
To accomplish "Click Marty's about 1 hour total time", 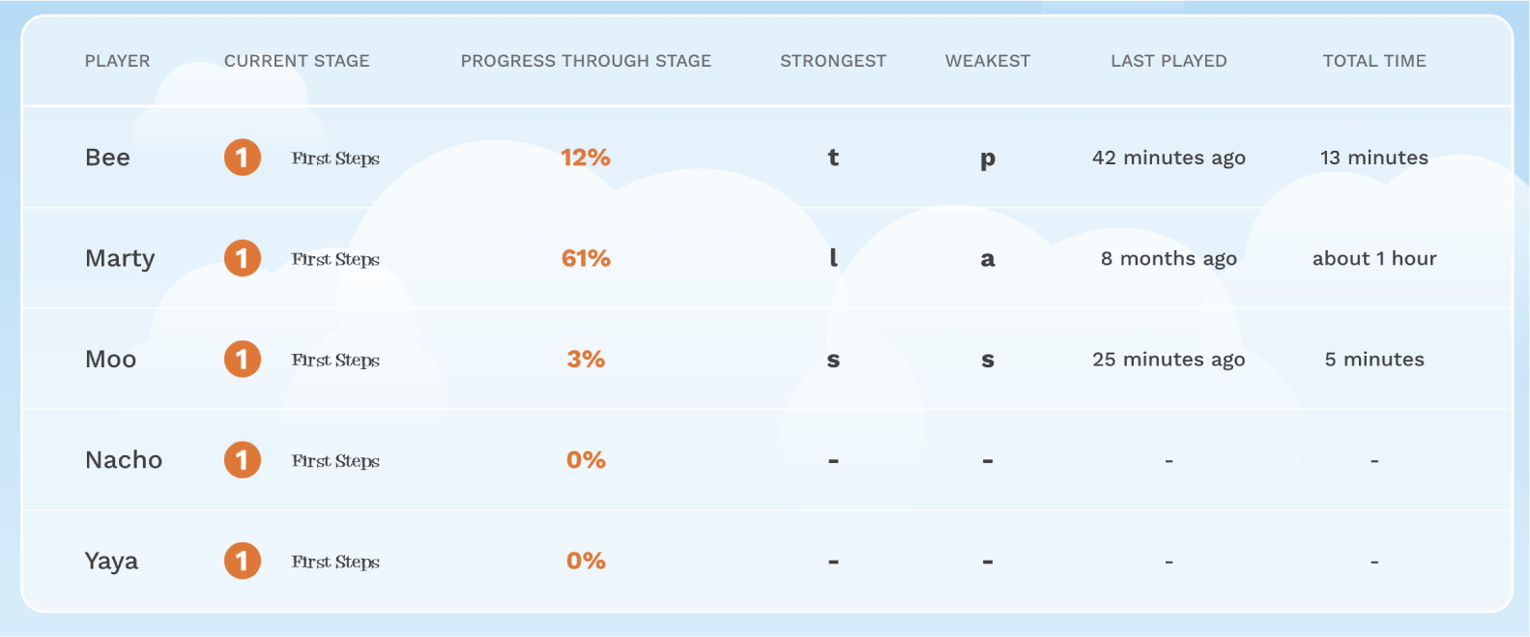I will (x=1374, y=258).
